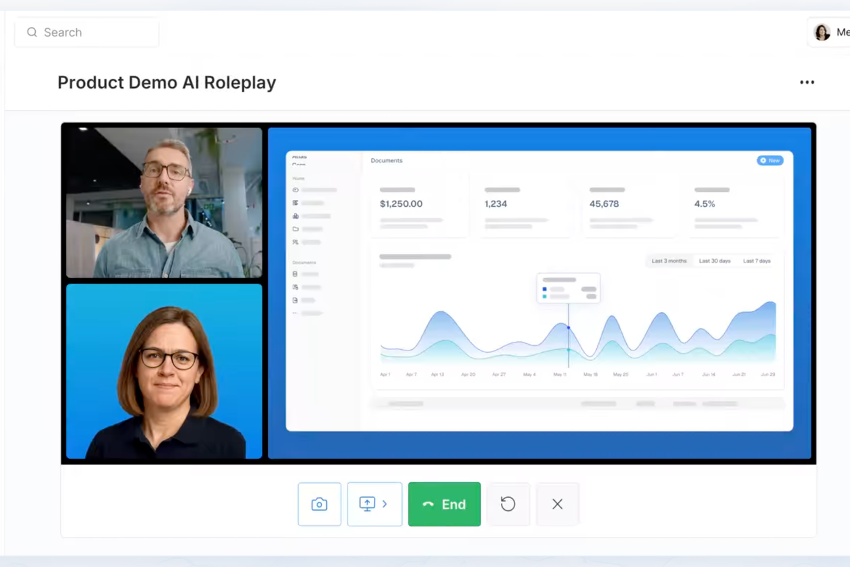Click the database icon under Documents section

tap(295, 273)
